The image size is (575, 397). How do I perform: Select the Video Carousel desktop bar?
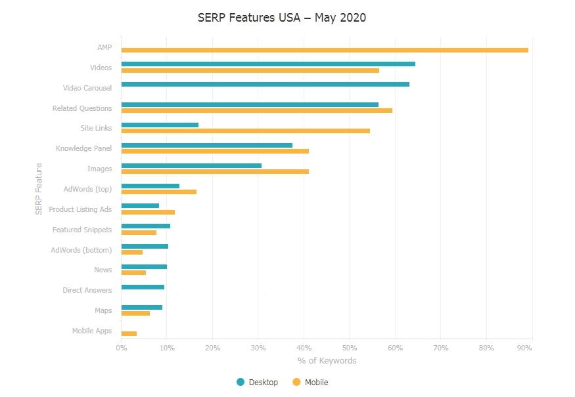[263, 84]
